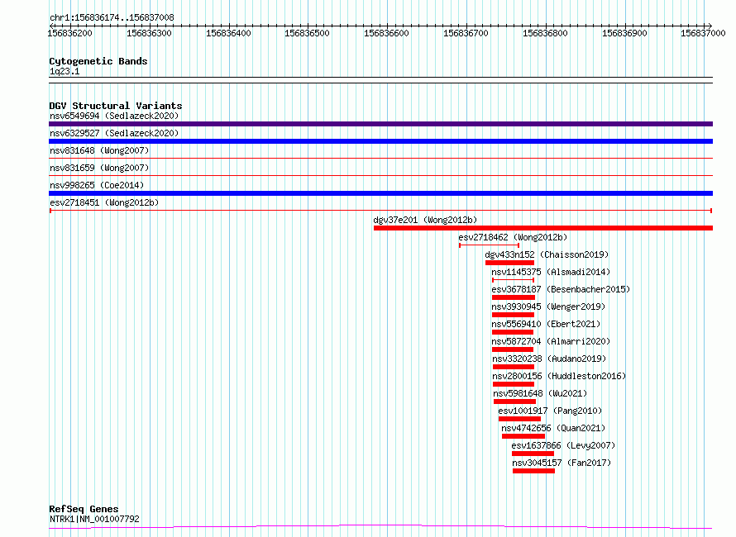The image size is (736, 537).
Task: Click the 156836200 ruler tick label
Action: (70, 33)
